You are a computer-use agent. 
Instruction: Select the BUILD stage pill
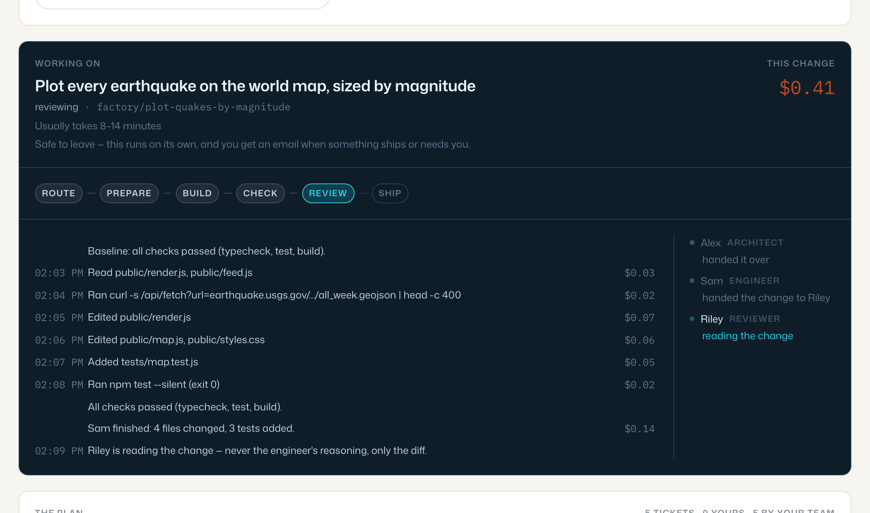coord(197,193)
